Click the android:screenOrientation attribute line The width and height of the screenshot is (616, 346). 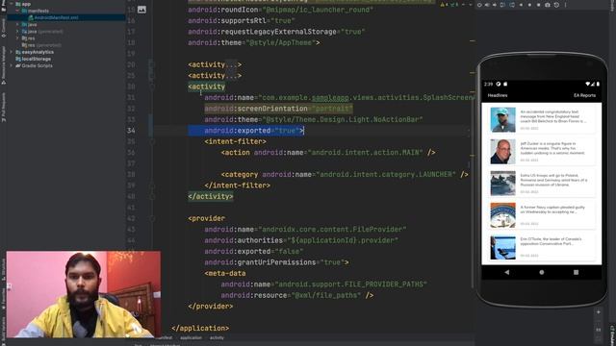pos(278,109)
